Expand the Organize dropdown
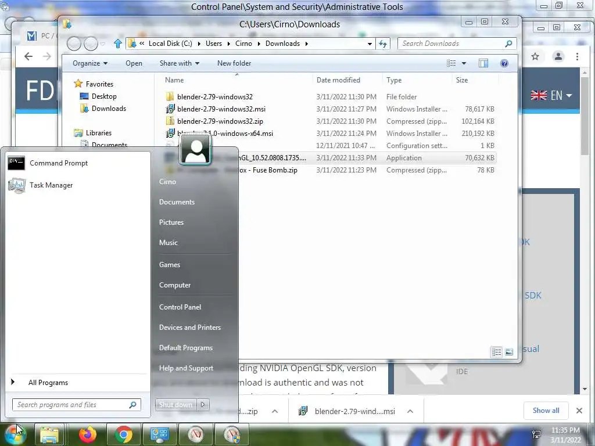The width and height of the screenshot is (595, 446). (90, 63)
